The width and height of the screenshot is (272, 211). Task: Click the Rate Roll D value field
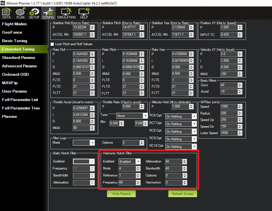tap(81, 67)
